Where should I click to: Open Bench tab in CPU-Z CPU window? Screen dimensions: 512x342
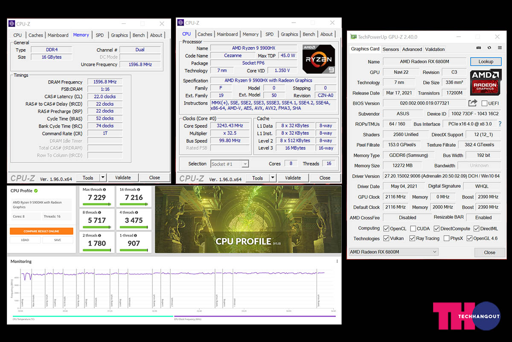[x=309, y=34]
